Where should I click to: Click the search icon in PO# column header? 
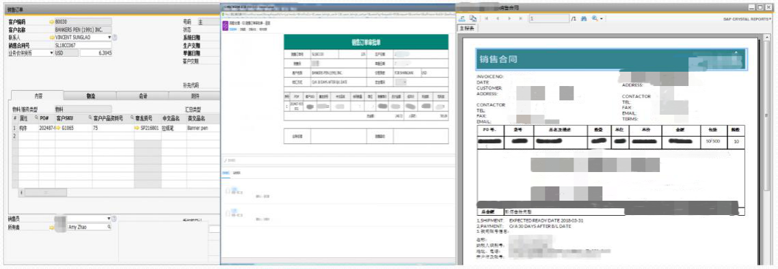36,118
